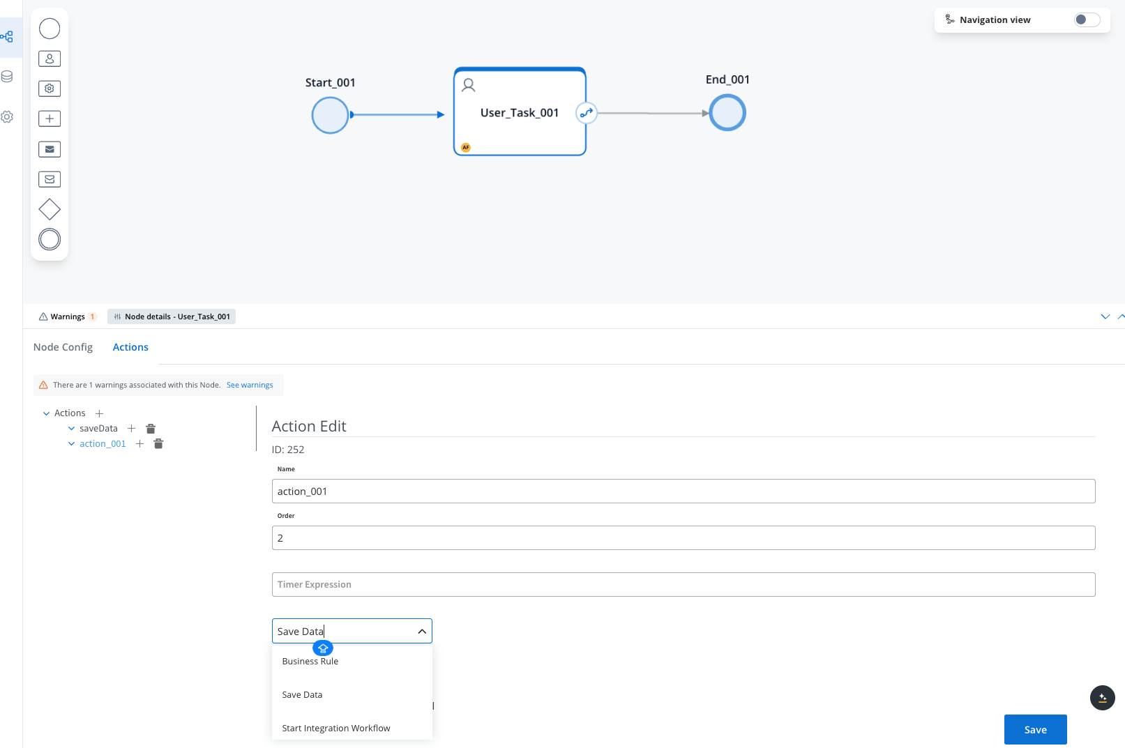Image resolution: width=1125 pixels, height=748 pixels.
Task: Add a new action under Actions root
Action: (99, 413)
